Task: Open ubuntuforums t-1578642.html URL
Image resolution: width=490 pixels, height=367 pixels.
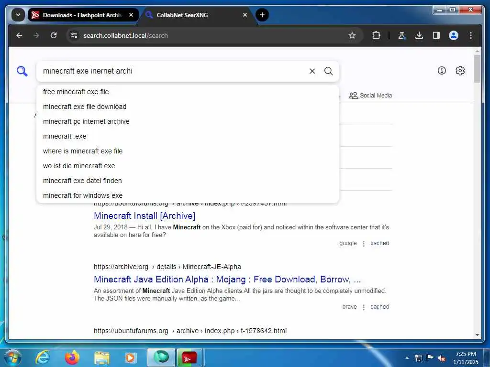Action: tap(190, 331)
